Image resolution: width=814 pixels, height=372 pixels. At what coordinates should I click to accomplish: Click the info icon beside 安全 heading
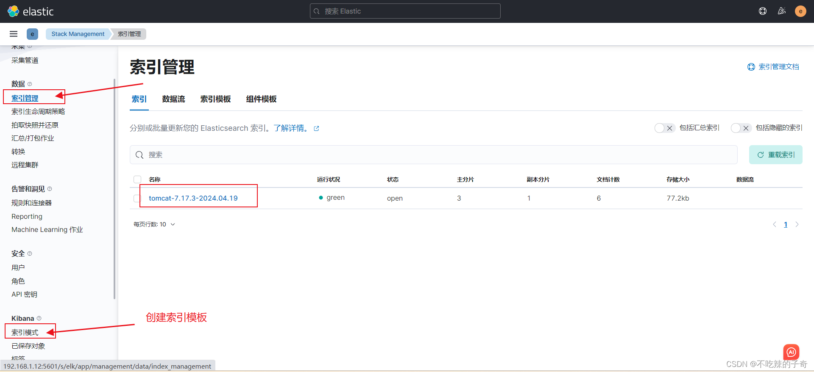(30, 254)
